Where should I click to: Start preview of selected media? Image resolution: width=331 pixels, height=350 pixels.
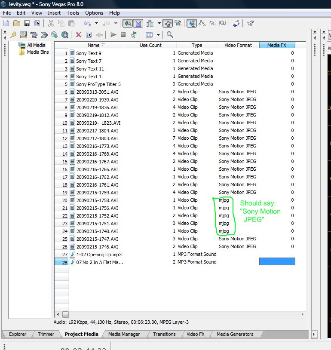(x=113, y=35)
